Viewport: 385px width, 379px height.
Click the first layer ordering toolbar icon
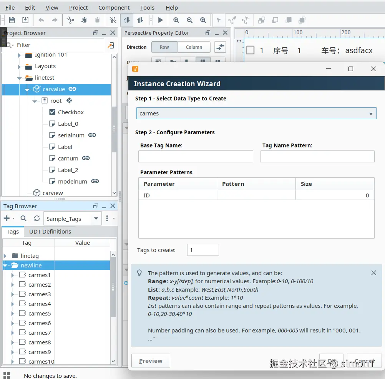pyautogui.click(x=262, y=20)
